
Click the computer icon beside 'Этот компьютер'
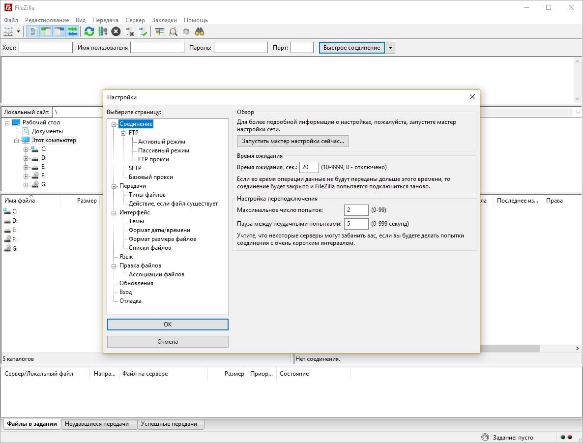(26, 140)
